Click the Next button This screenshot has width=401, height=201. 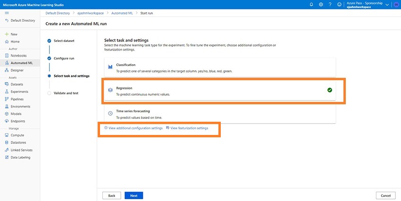point(134,195)
